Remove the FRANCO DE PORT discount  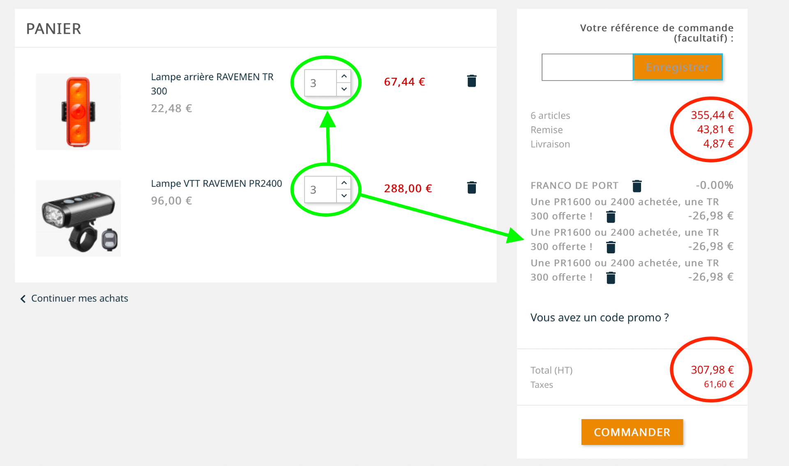pos(637,186)
